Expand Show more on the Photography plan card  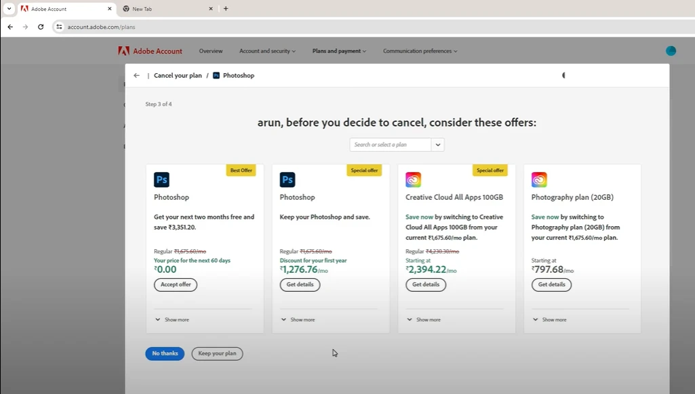(x=550, y=320)
